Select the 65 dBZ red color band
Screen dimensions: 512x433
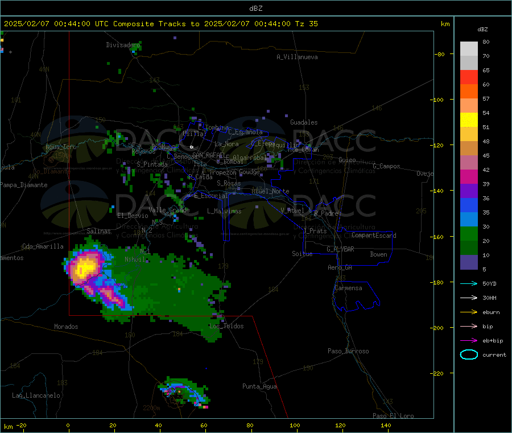point(469,77)
